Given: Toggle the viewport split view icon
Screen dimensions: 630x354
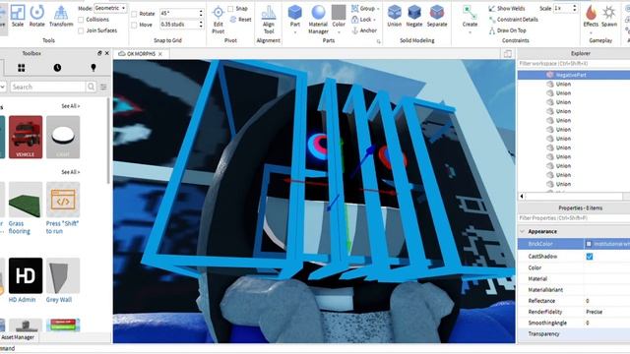Looking at the screenshot, I should coord(508,54).
